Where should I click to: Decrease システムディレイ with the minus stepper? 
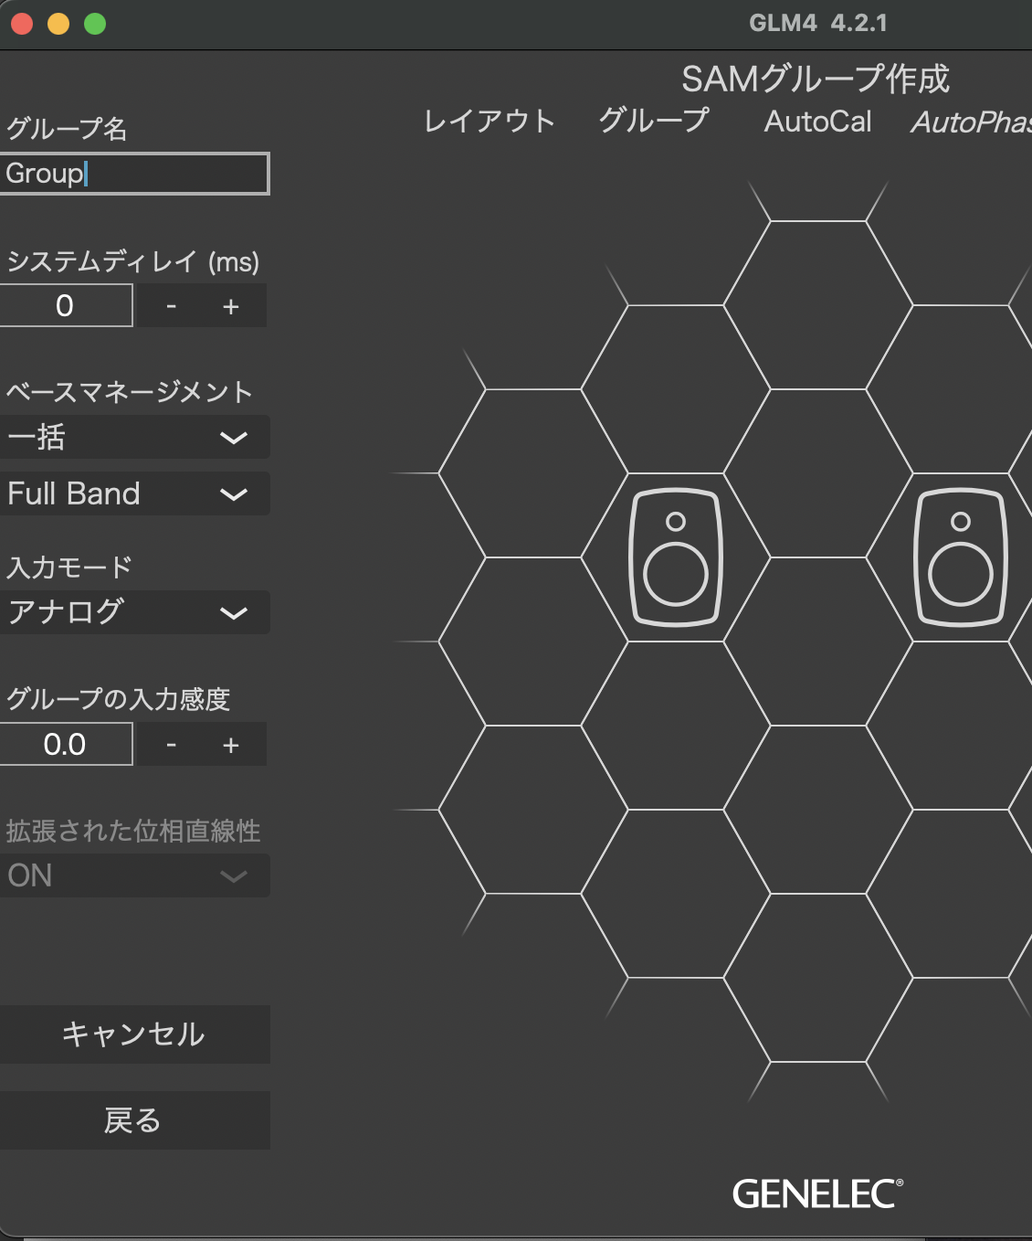click(x=171, y=305)
